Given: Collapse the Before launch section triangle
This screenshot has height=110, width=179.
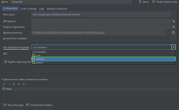Looking at the screenshot, I should click(x=2, y=80).
